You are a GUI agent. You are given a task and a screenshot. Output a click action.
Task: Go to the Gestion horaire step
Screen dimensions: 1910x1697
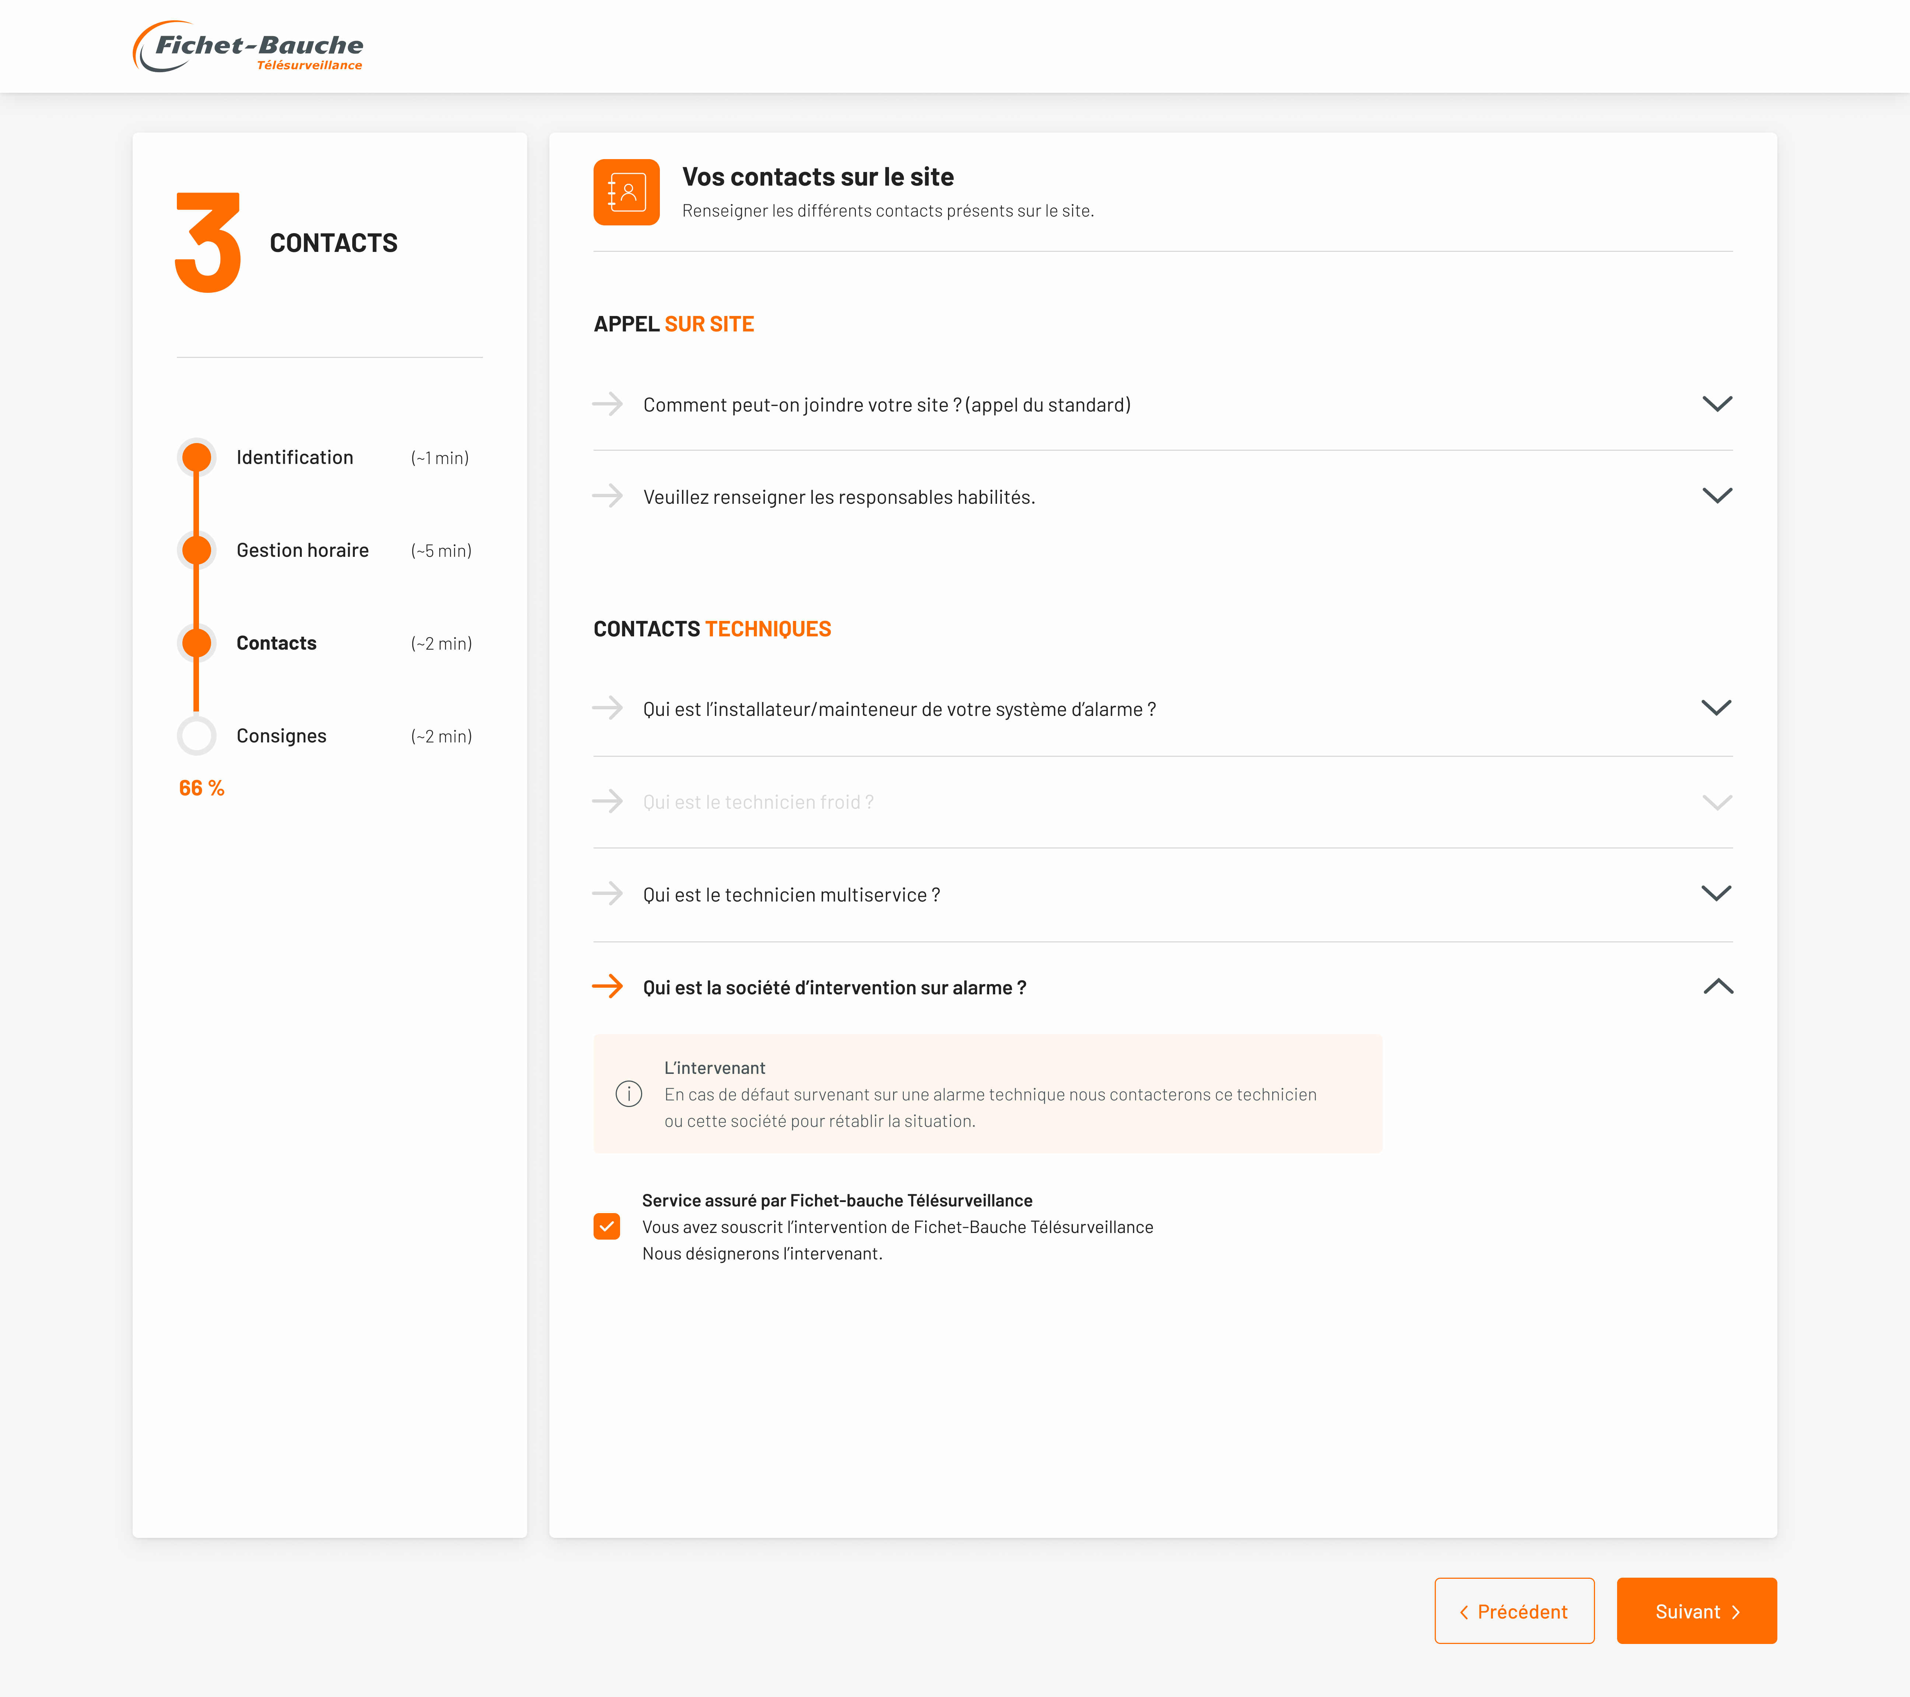pyautogui.click(x=302, y=550)
